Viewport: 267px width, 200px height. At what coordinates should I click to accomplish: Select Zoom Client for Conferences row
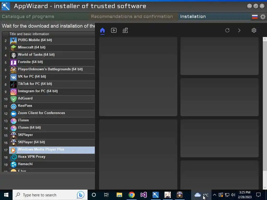coord(52,114)
